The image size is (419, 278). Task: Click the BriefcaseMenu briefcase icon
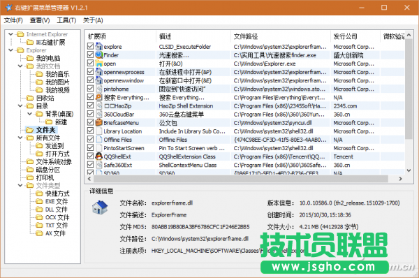[x=99, y=122]
